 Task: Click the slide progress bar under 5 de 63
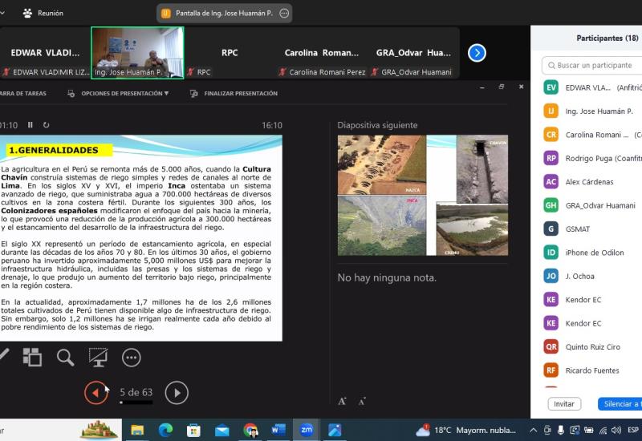point(136,403)
